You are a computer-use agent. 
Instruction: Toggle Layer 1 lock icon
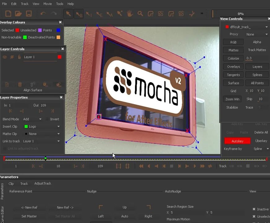19,57
